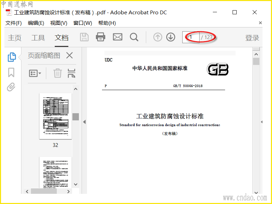This screenshot has height=204, width=272.
Task: Click the 中华人民共和国国家标准 heading
Action: (160, 68)
